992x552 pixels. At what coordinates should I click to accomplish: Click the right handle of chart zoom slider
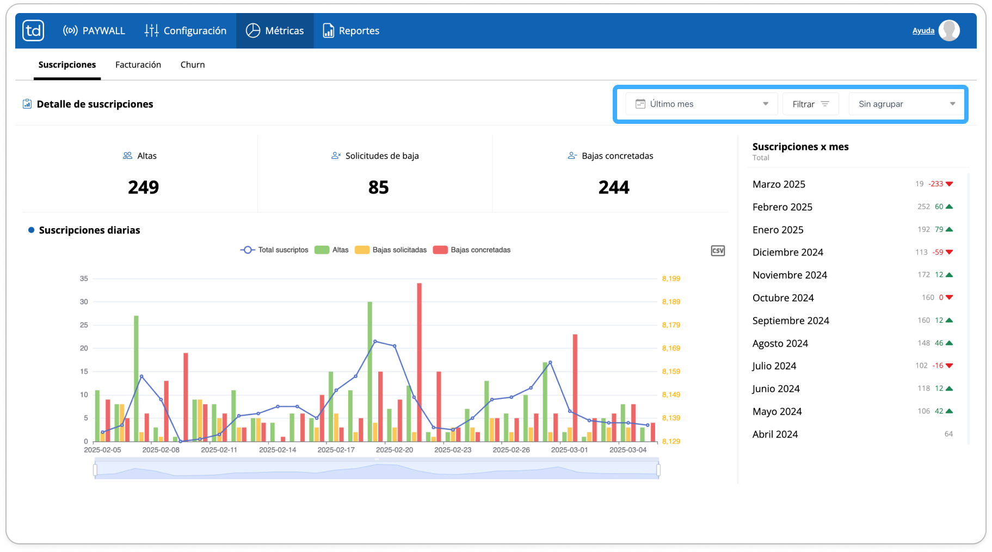pyautogui.click(x=658, y=470)
